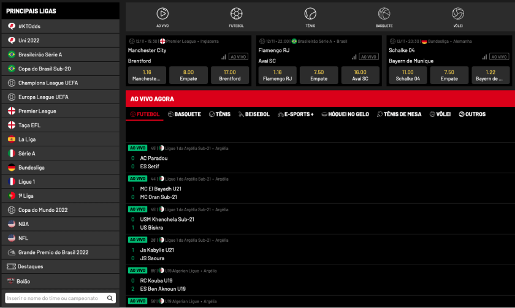Click the England flag beside Taça EFL
Image resolution: width=515 pixels, height=308 pixels.
click(x=12, y=125)
